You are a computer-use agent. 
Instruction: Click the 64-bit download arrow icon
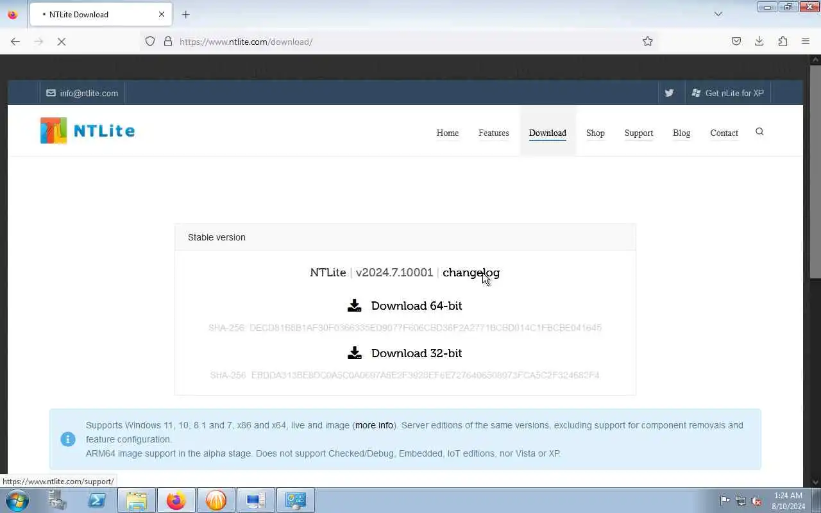(354, 305)
